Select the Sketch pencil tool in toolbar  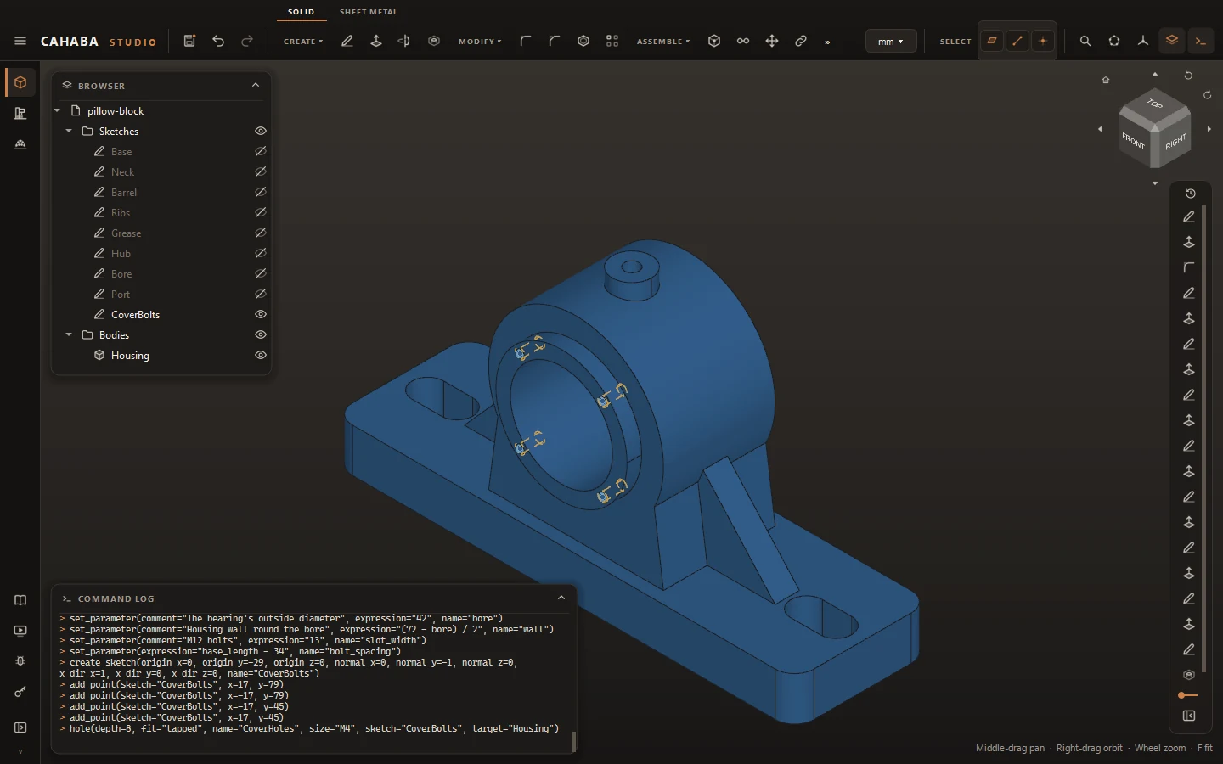coord(347,41)
